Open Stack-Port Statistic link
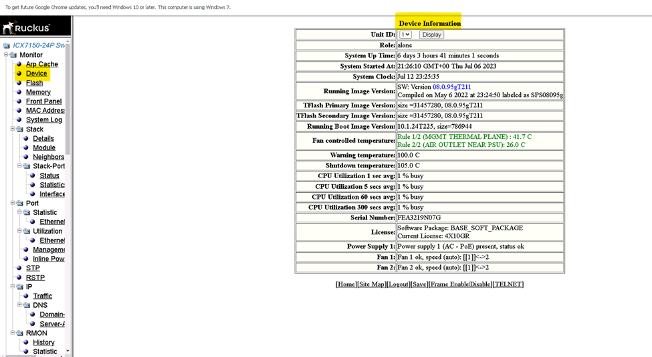Screen dimensions: 652x357 point(52,185)
